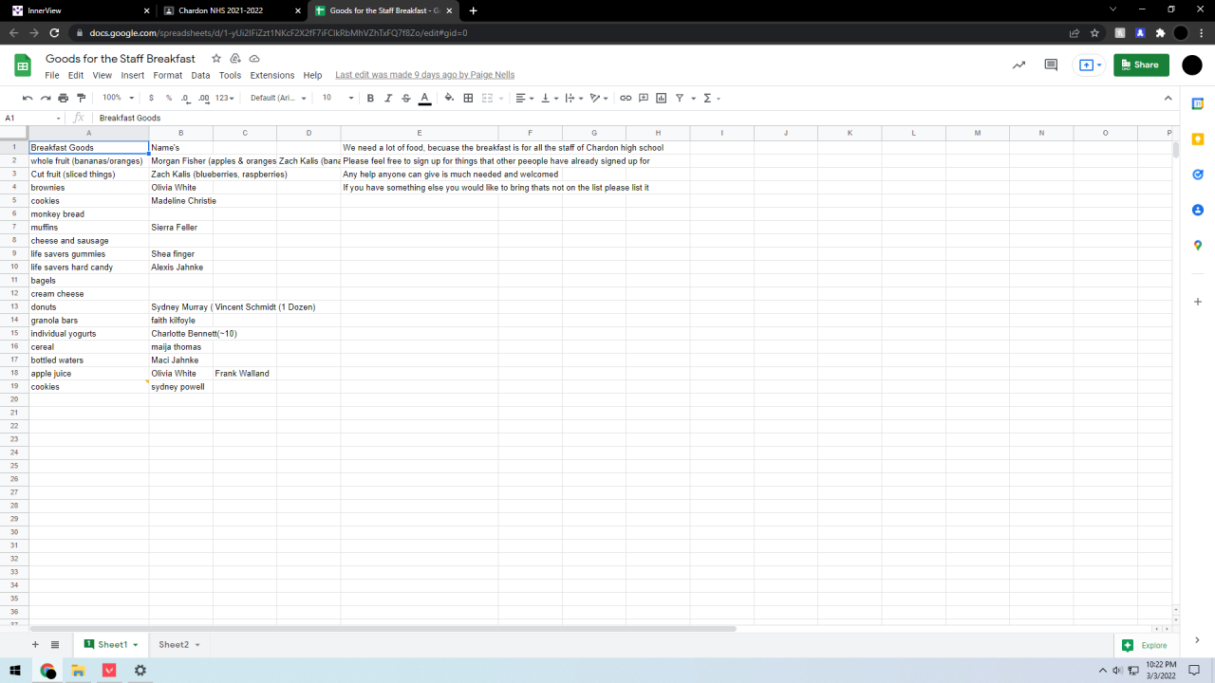
Task: Format selection as currency
Action: point(151,98)
